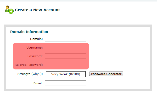
Task: Click the word Generator on the button
Action: [114, 74]
